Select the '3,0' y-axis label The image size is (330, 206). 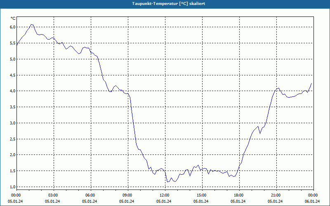pyautogui.click(x=13, y=123)
